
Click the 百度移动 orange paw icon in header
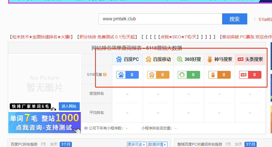(x=149, y=59)
